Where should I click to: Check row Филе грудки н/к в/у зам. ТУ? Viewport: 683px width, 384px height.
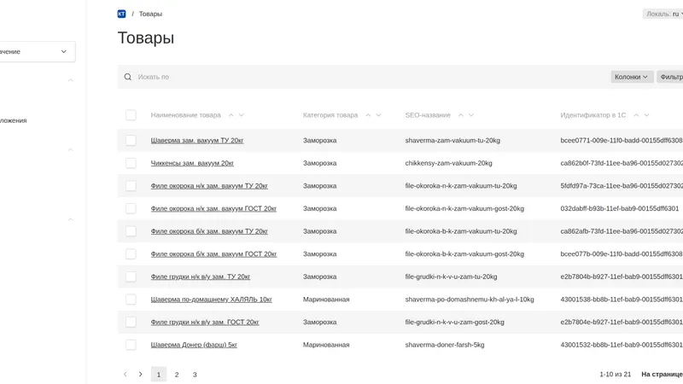tap(131, 276)
